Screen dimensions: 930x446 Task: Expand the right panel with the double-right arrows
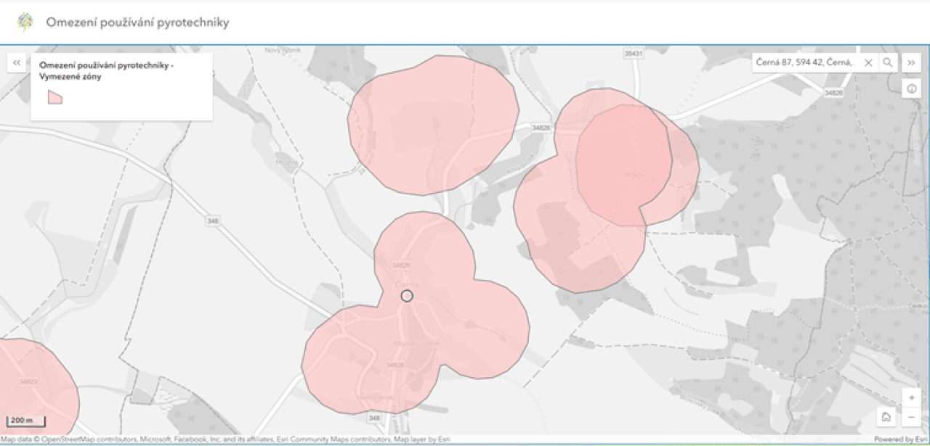click(911, 63)
